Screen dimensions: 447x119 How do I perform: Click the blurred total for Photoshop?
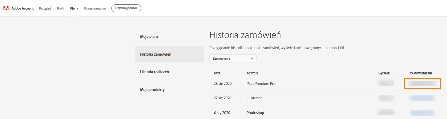[386, 112]
